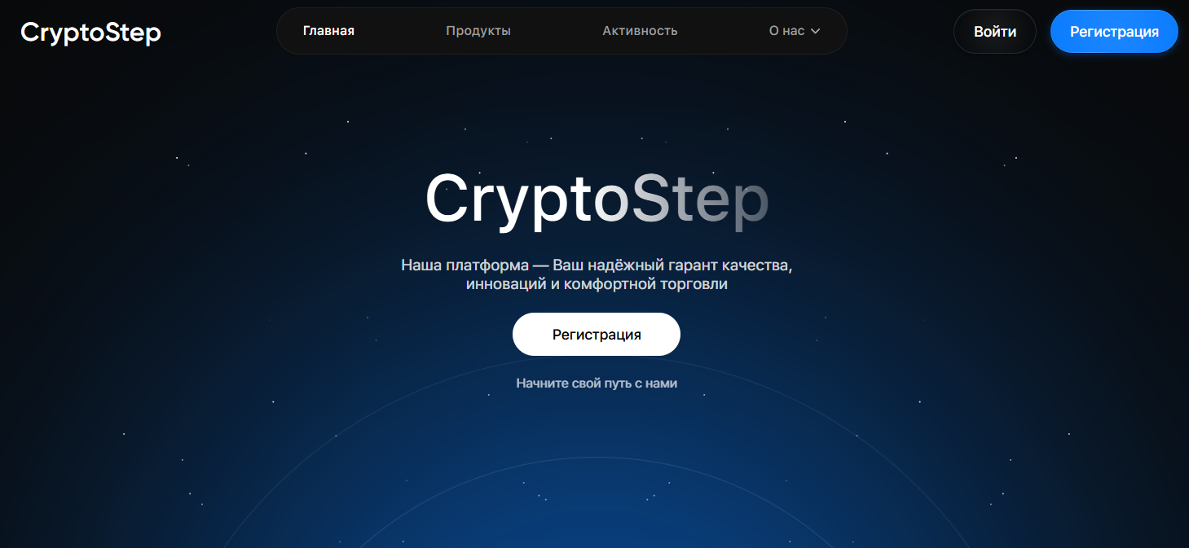Click the gap between Главная and Продукты
This screenshot has width=1189, height=548.
pyautogui.click(x=400, y=31)
